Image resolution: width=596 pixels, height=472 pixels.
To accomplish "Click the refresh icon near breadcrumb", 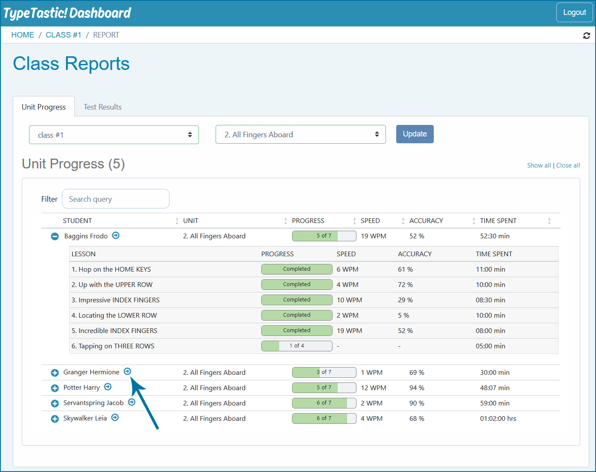I will pyautogui.click(x=586, y=35).
